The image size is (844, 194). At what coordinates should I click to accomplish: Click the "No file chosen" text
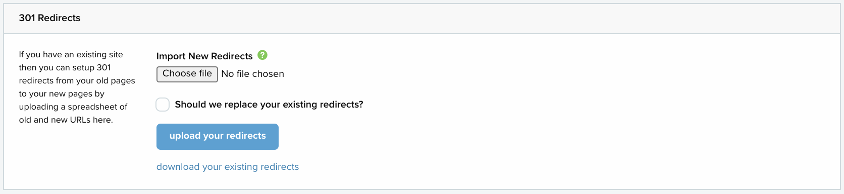[x=252, y=74]
